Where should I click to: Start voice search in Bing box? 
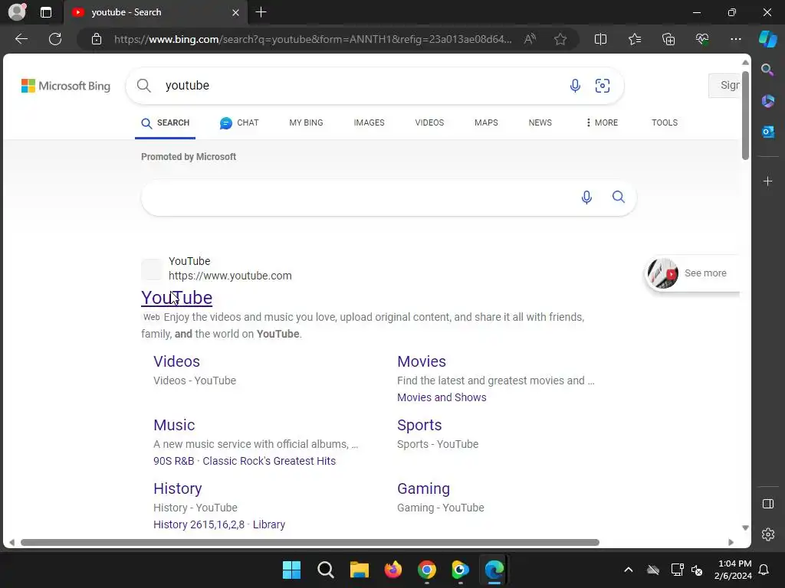coord(575,86)
